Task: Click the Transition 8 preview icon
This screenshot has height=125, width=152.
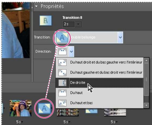Action: [x=46, y=20]
